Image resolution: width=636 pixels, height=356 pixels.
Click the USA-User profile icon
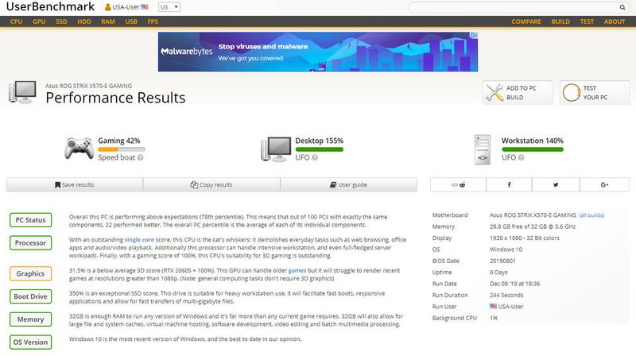[107, 7]
